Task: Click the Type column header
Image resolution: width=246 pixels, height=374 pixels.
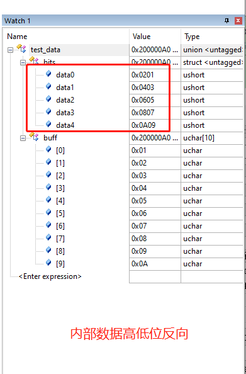Action: [x=213, y=37]
